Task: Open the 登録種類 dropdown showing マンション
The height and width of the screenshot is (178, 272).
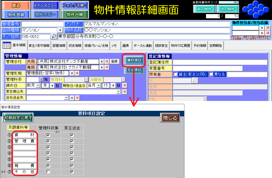Action: click(x=60, y=30)
